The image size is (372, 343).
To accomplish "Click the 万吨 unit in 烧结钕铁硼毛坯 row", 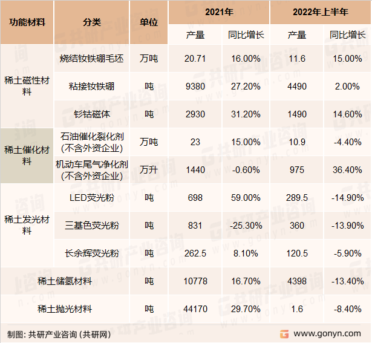I will point(149,58).
